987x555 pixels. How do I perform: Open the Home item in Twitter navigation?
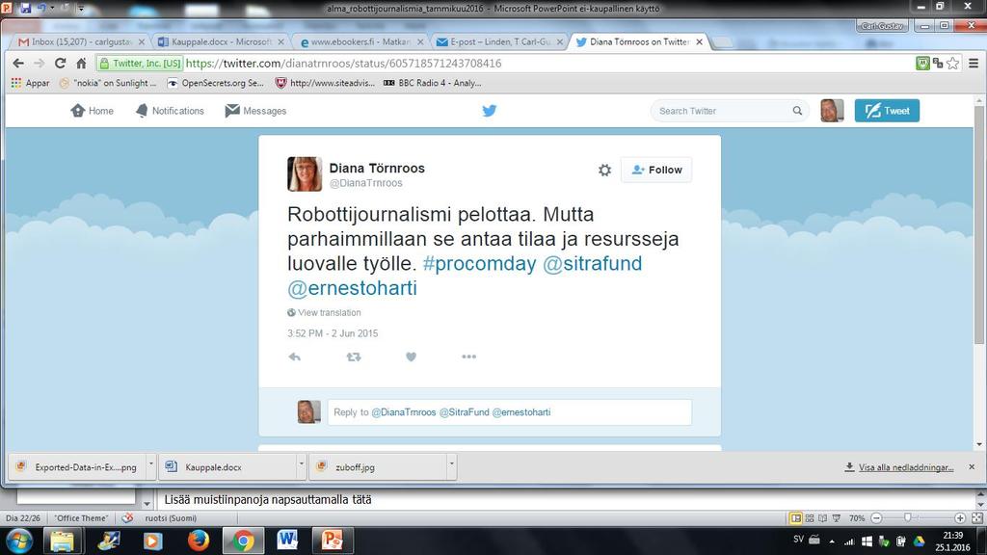tap(92, 111)
